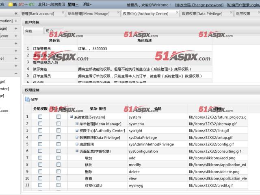Select role row 订单管理员
260x195 pixels.
[x=118, y=48]
